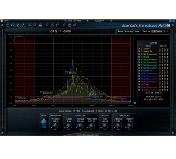This screenshot has height=159, width=176.
Task: Go to next preset with the right arrow
Action: tap(112, 21)
